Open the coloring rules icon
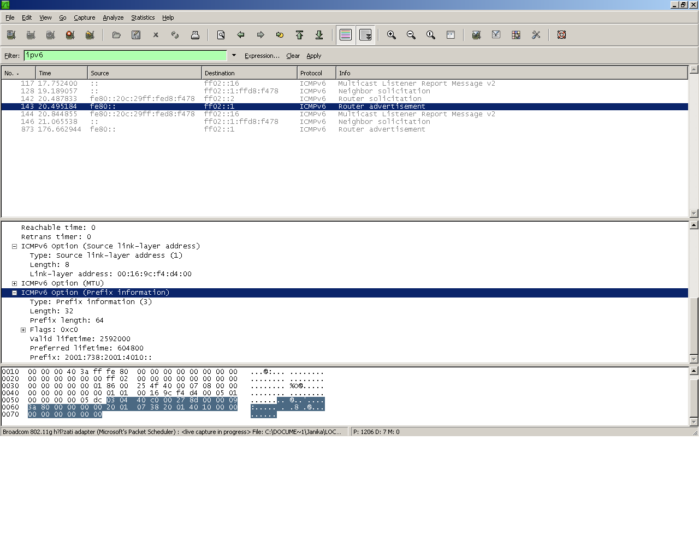Viewport: 699px width, 559px height. click(516, 35)
